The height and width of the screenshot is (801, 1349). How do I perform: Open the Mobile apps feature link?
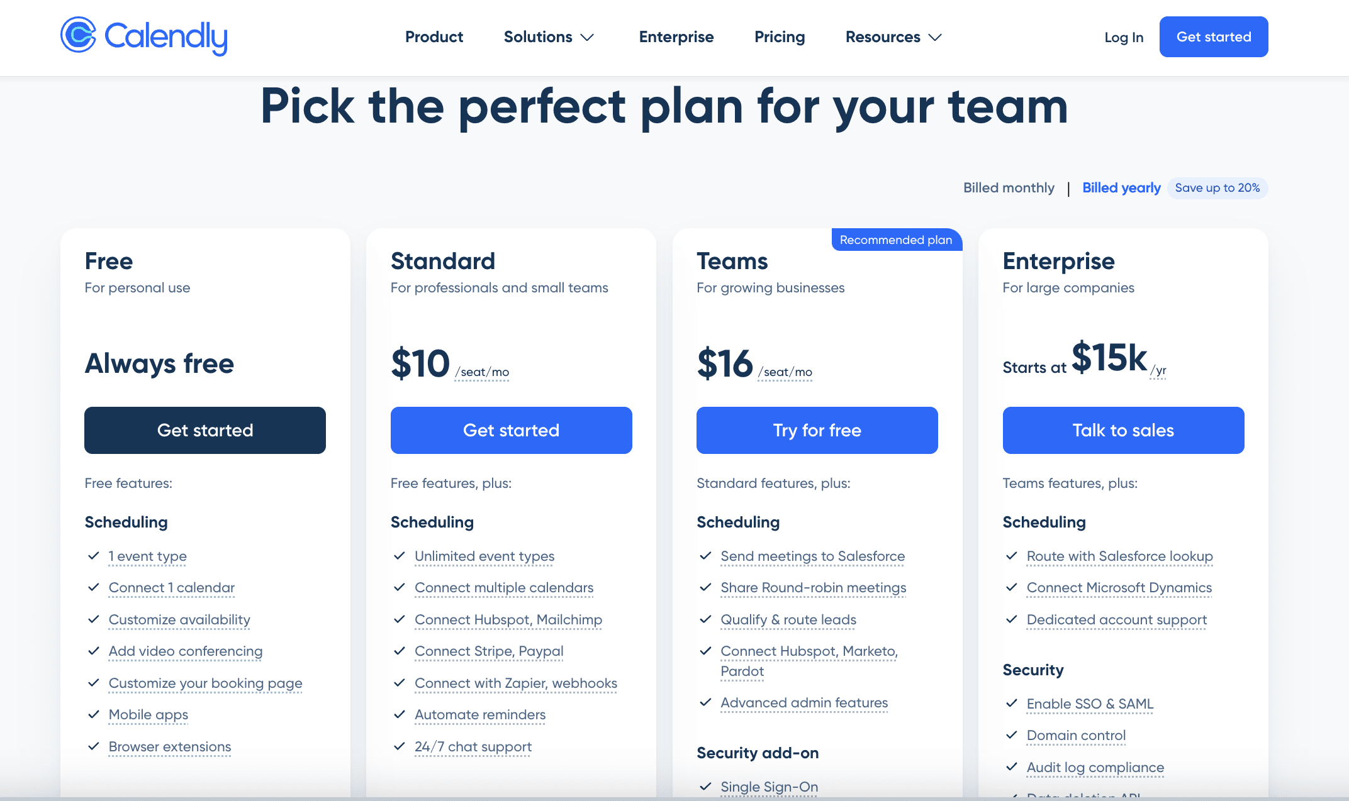click(148, 714)
